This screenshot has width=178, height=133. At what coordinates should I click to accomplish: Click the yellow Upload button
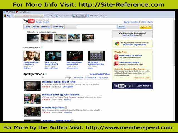point(144,27)
